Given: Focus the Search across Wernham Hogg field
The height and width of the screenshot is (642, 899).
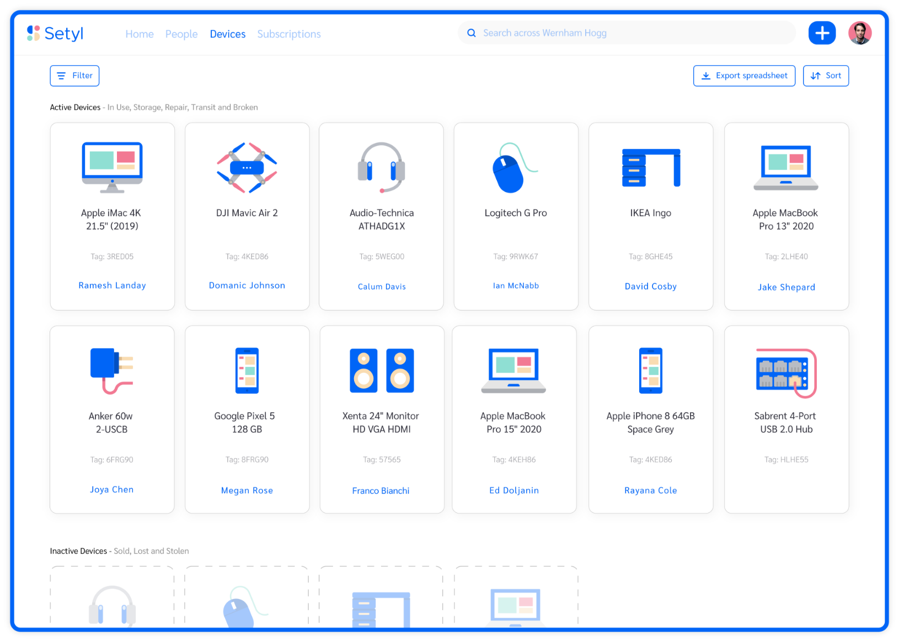Looking at the screenshot, I should [x=627, y=33].
